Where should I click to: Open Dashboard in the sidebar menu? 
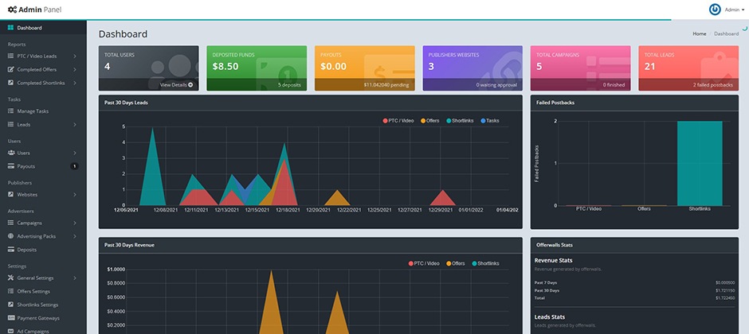coord(43,28)
